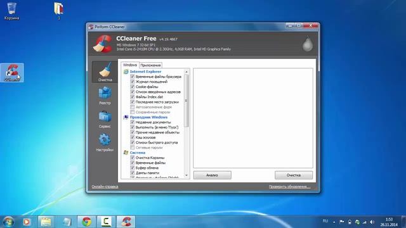
Task: Select the CCleaner desktop shortcut
Action: (12, 73)
